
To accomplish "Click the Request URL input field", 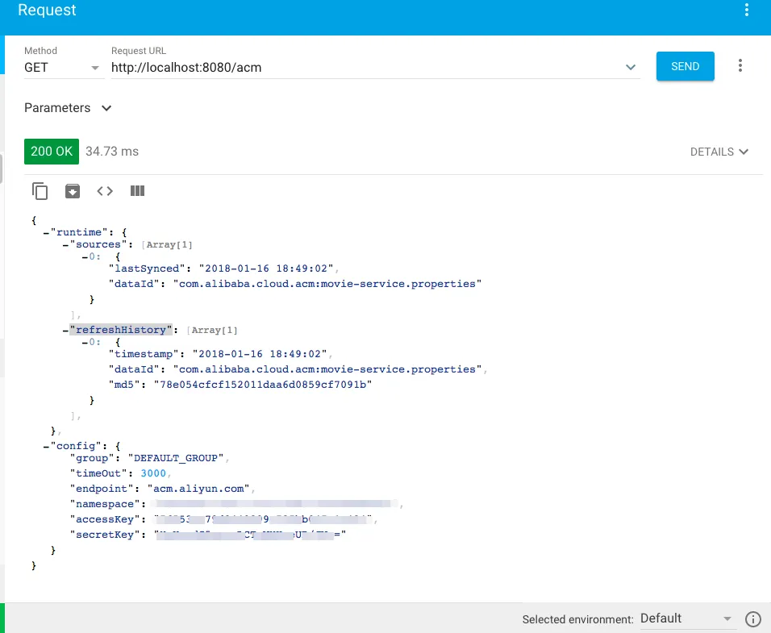I will 367,68.
